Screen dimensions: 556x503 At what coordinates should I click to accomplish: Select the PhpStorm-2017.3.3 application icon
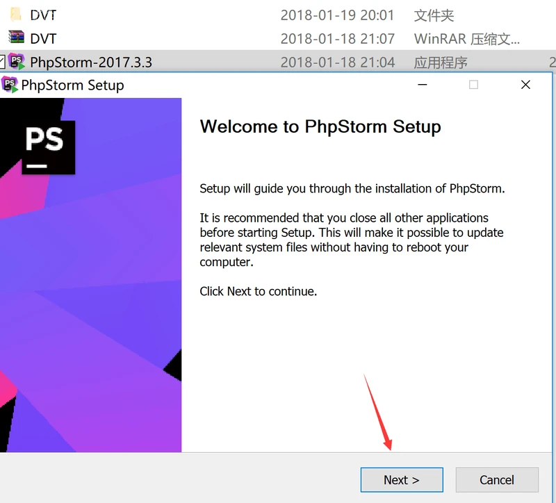[x=16, y=62]
